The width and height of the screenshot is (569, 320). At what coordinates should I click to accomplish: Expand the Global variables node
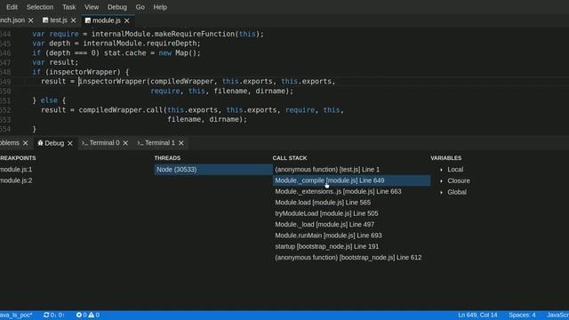(x=441, y=192)
